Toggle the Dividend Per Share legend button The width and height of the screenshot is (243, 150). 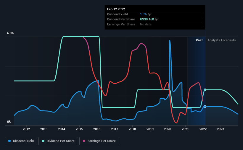tap(58, 141)
